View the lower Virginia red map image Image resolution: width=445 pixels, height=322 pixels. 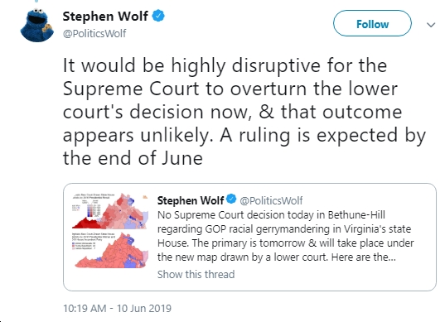[111, 250]
